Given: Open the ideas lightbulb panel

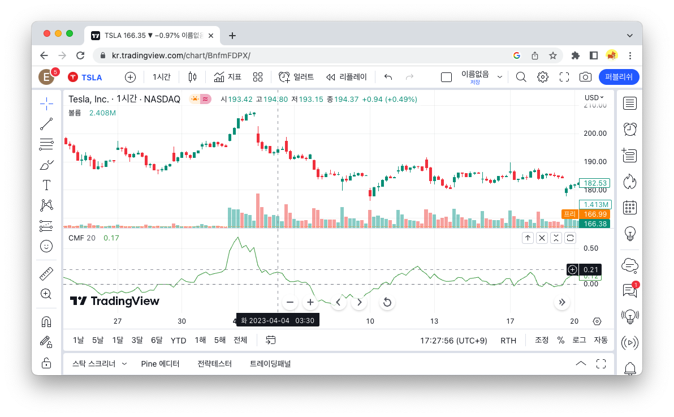Looking at the screenshot, I should point(630,234).
